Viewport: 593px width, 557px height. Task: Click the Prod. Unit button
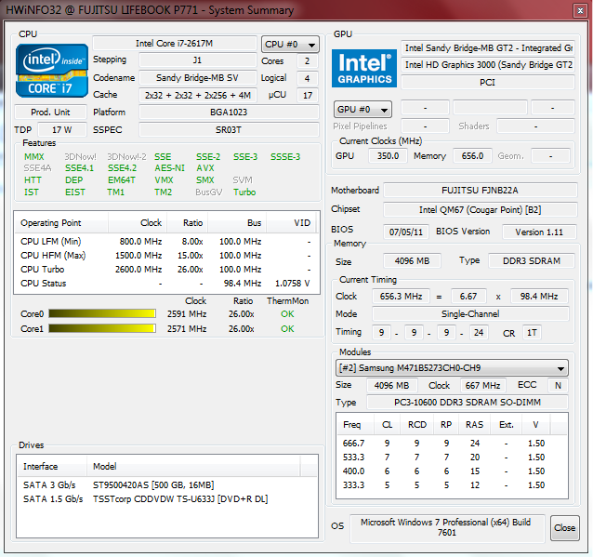[x=50, y=113]
